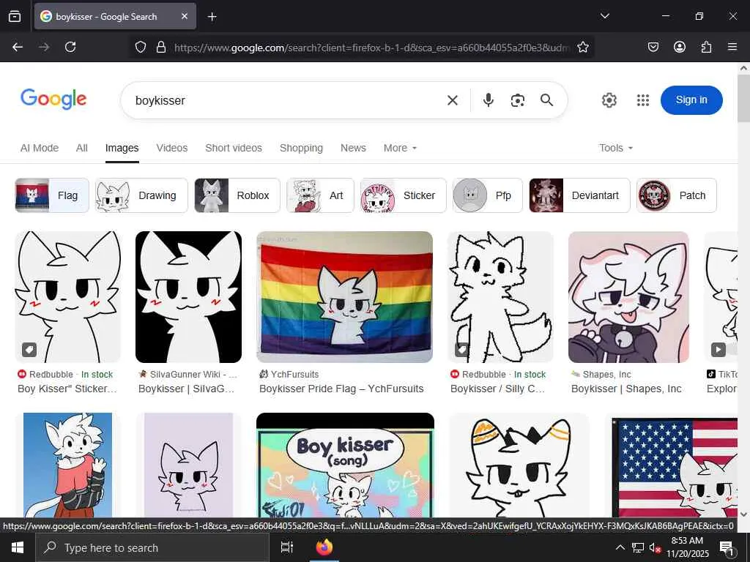750x562 pixels.
Task: Bookmark this page with star icon
Action: (x=582, y=47)
